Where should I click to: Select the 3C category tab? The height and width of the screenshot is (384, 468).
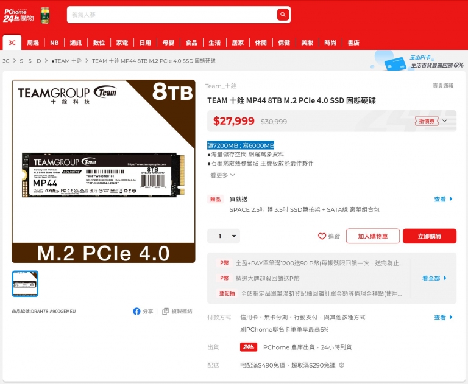click(12, 43)
